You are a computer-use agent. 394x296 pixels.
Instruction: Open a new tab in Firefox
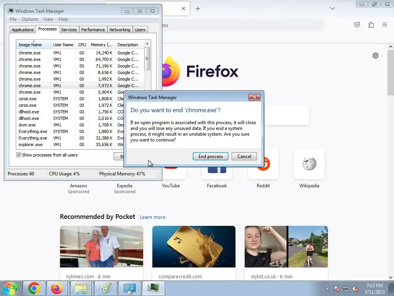198,9
